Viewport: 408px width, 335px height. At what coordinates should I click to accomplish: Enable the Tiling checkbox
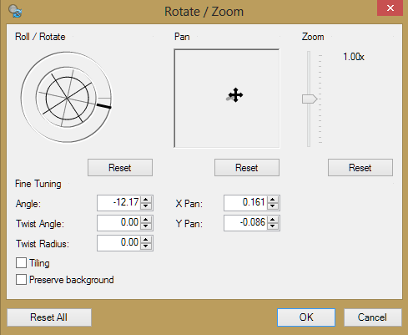[21, 262]
